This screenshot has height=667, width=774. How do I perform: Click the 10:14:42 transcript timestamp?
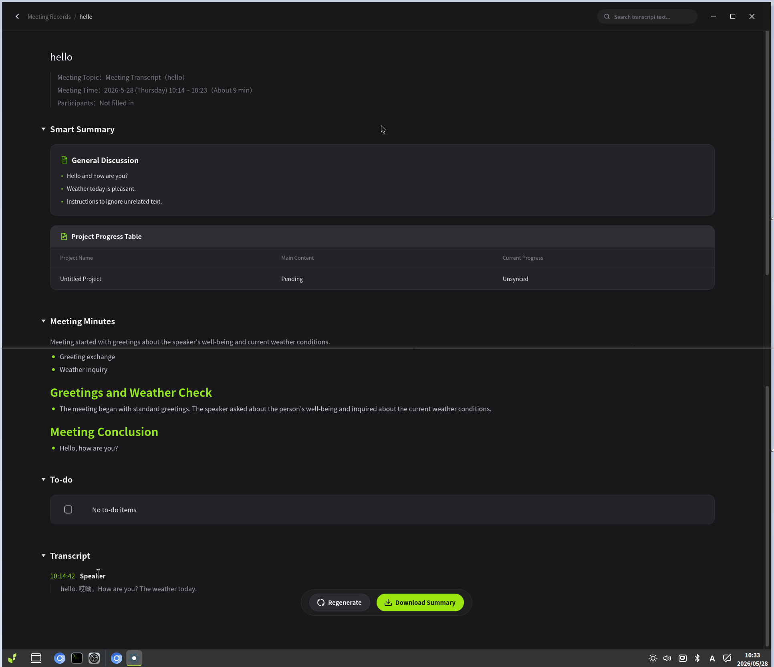[x=62, y=576]
